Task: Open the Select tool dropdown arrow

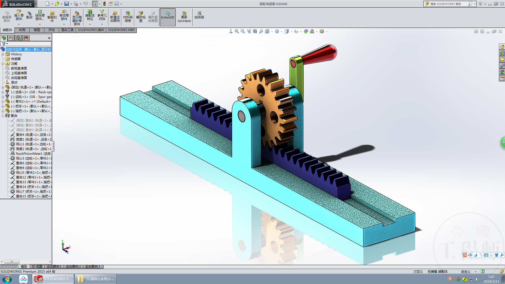Action: (x=99, y=4)
